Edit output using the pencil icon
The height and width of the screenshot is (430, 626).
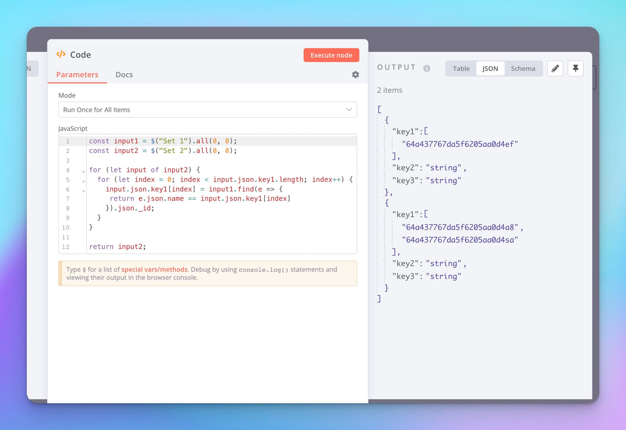[555, 68]
